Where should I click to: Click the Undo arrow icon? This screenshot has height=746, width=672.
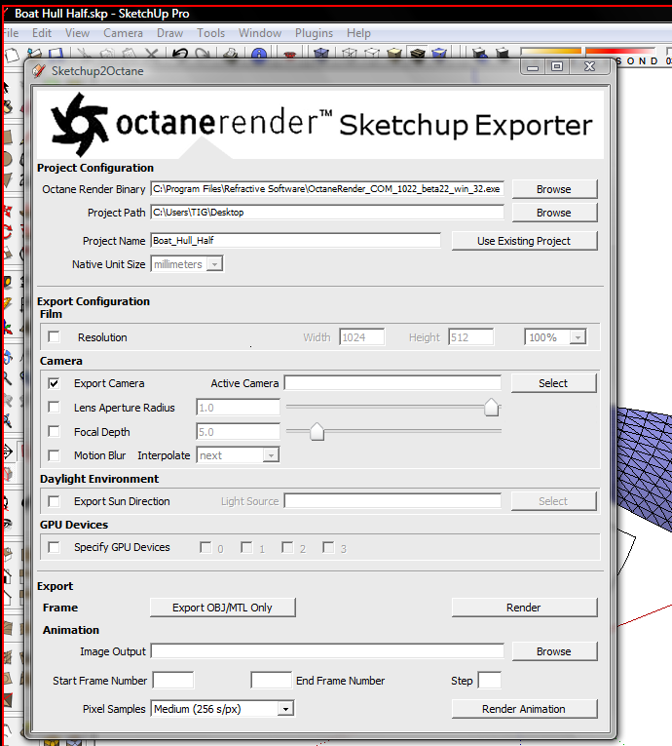179,54
